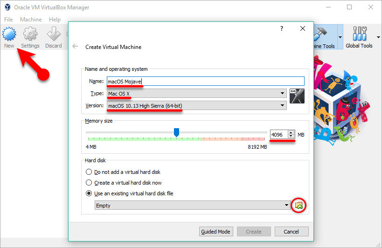Click the VirtualBox app icon in title bar
382x248 pixels.
[x=7, y=7]
